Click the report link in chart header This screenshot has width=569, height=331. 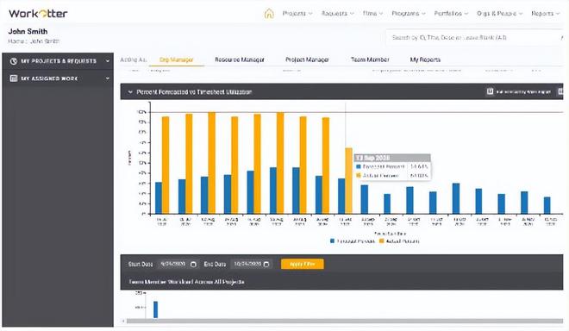523,92
